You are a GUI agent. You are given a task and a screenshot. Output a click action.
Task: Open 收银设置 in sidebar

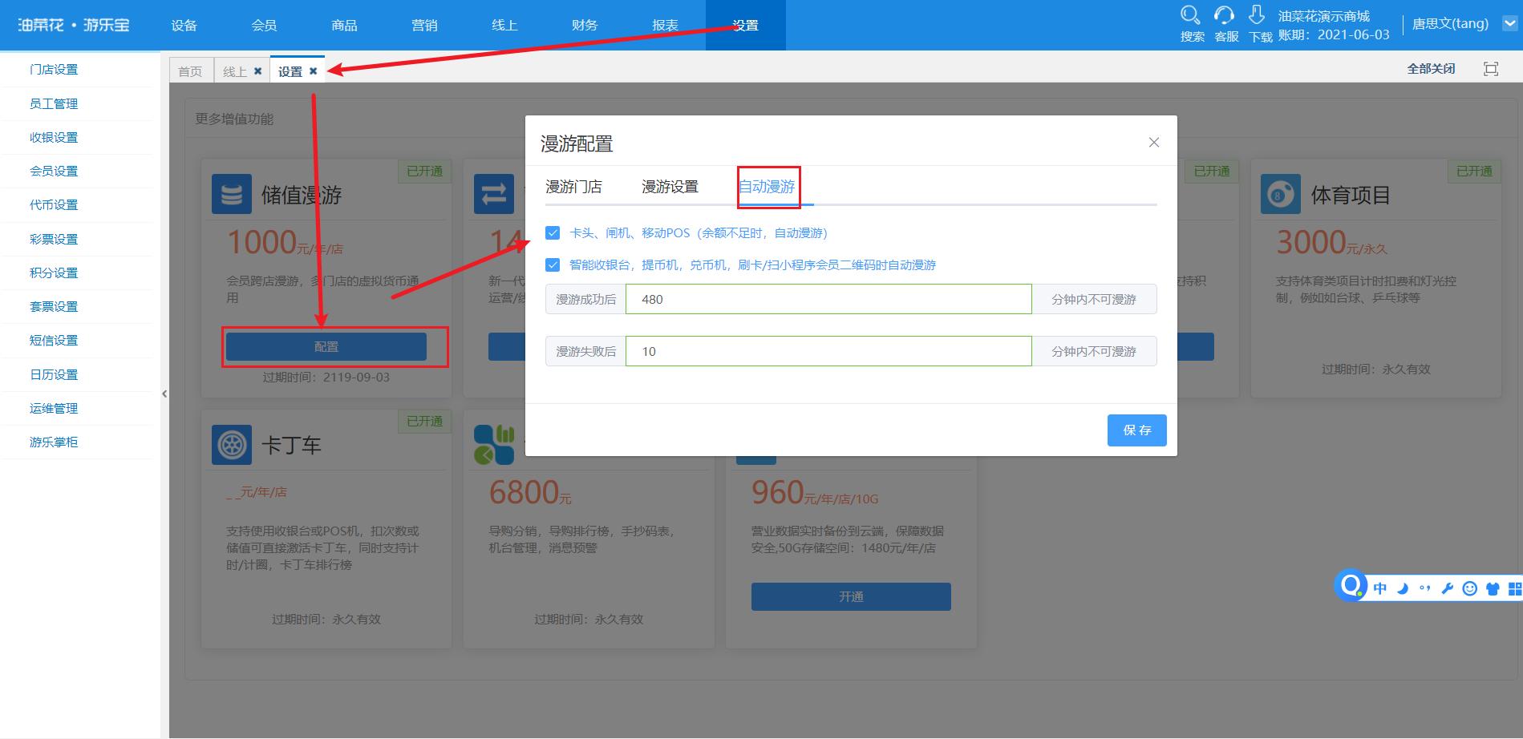(x=54, y=137)
